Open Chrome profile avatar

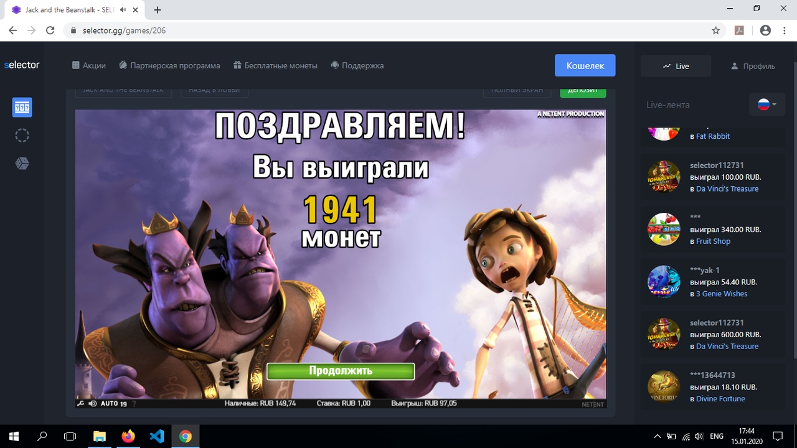click(x=765, y=30)
